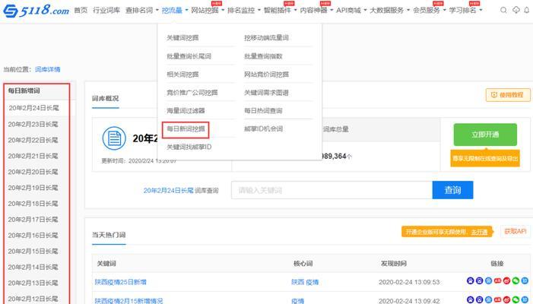Select 20年2月15日长尾 in sidebar
The height and width of the screenshot is (304, 533).
33,251
